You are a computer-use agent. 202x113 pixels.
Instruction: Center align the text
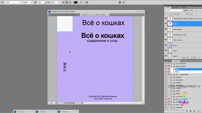[67, 2]
